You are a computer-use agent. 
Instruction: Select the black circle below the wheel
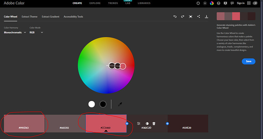[103, 104]
